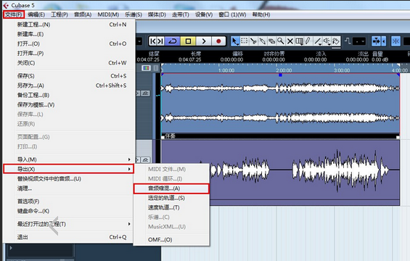Open the arrow beside the Auto-Scroll button
The image size is (410, 261).
point(384,41)
